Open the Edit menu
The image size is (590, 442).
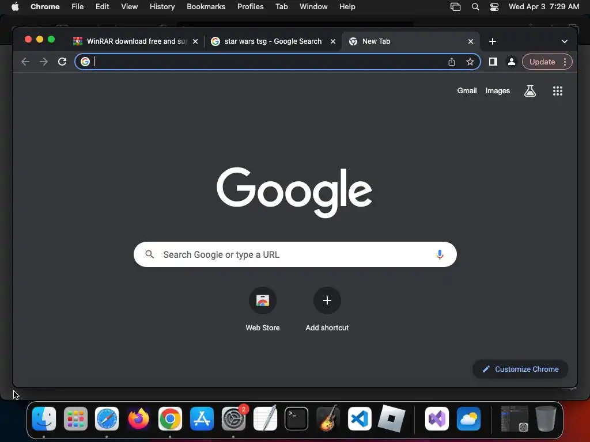(103, 6)
